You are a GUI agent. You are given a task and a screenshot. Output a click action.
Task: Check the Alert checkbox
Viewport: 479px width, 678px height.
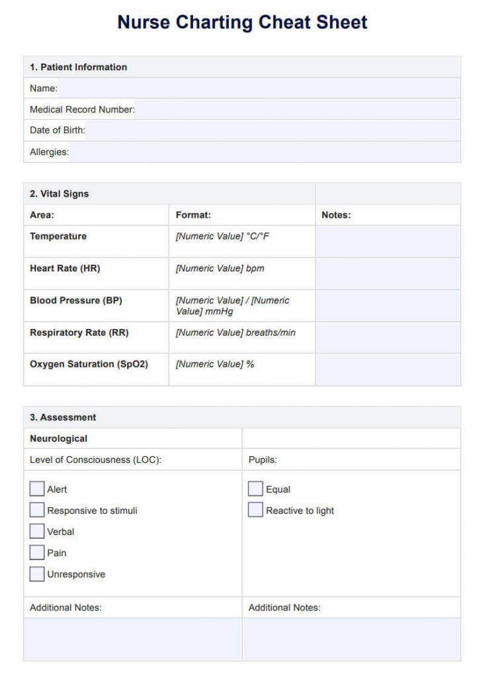[x=36, y=489]
